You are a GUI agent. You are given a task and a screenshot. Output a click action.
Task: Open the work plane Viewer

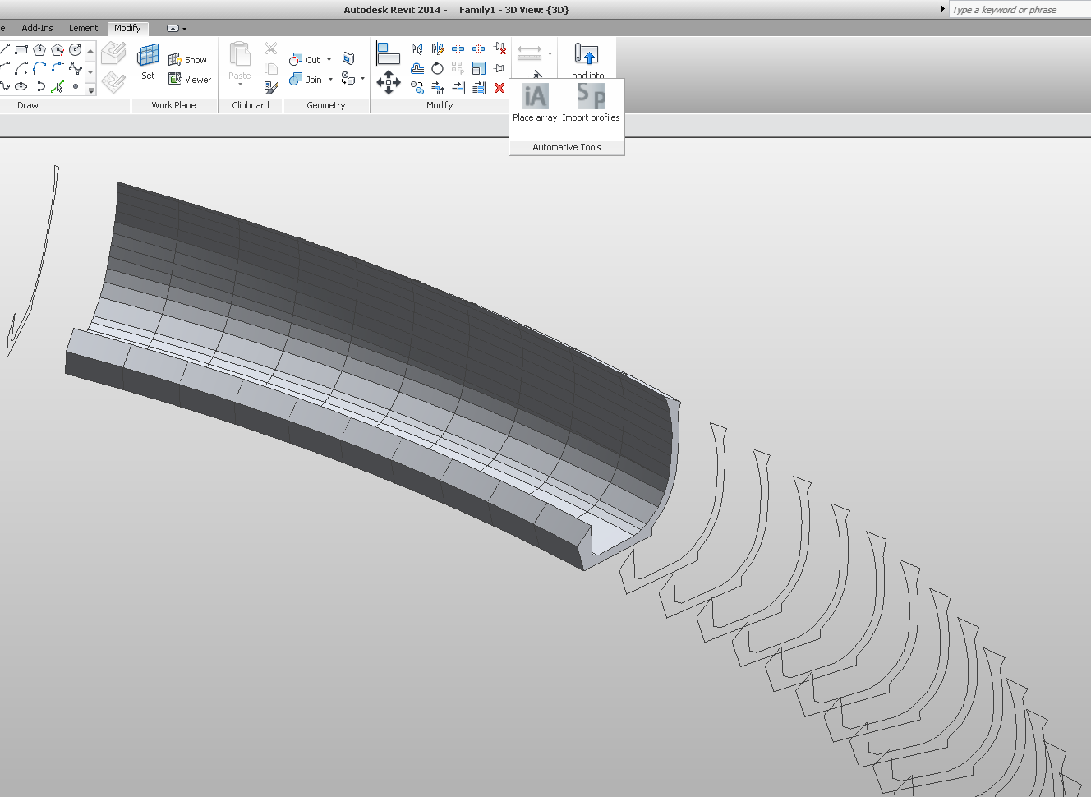coord(190,79)
